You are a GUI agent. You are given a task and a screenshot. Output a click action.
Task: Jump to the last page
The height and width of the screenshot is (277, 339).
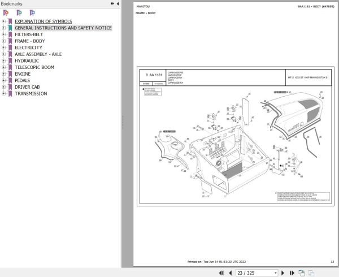[x=292, y=273]
